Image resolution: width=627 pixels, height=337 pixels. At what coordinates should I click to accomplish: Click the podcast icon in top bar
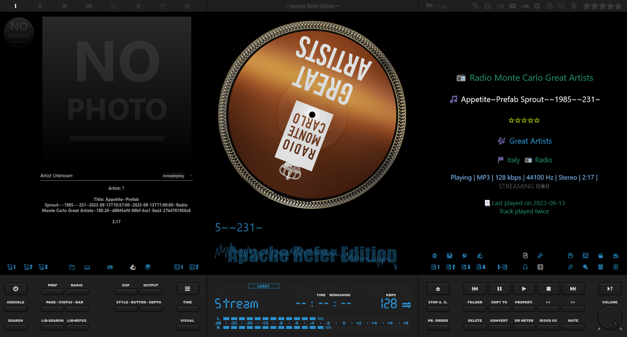coord(574,6)
